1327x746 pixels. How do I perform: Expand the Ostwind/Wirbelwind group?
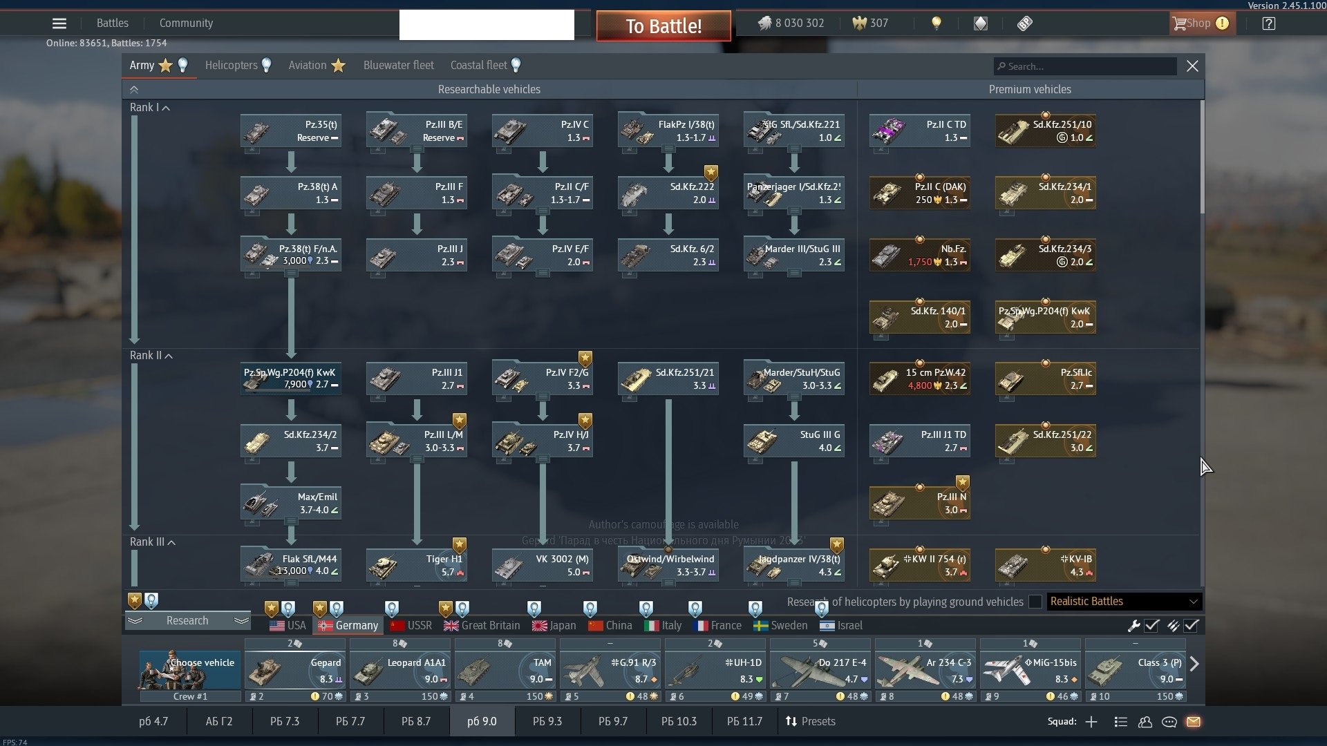pyautogui.click(x=668, y=584)
